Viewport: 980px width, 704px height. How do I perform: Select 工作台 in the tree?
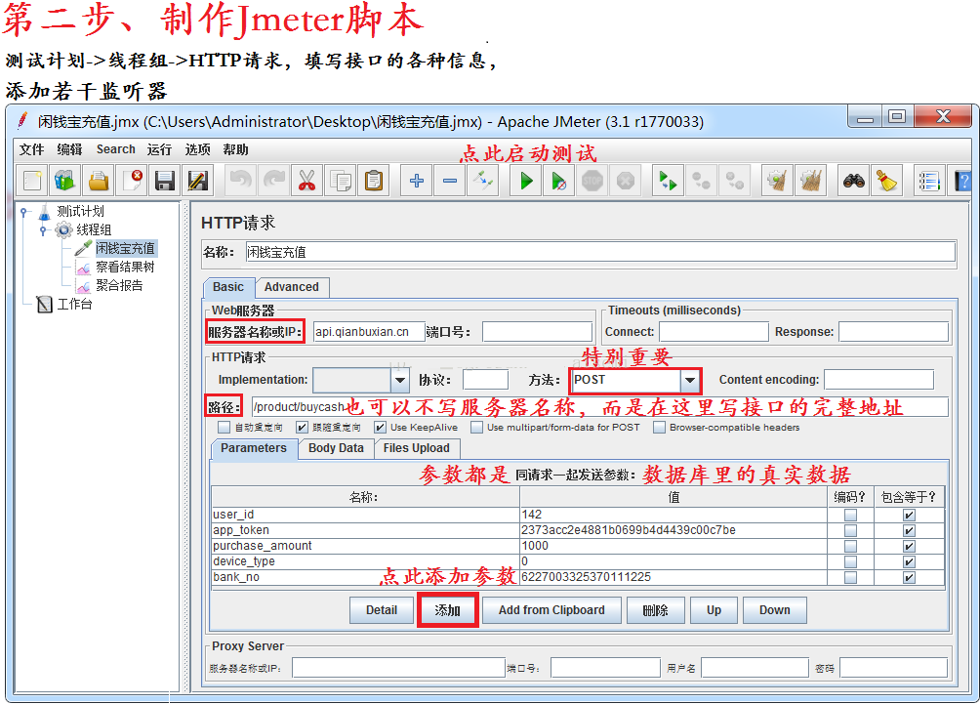[74, 305]
